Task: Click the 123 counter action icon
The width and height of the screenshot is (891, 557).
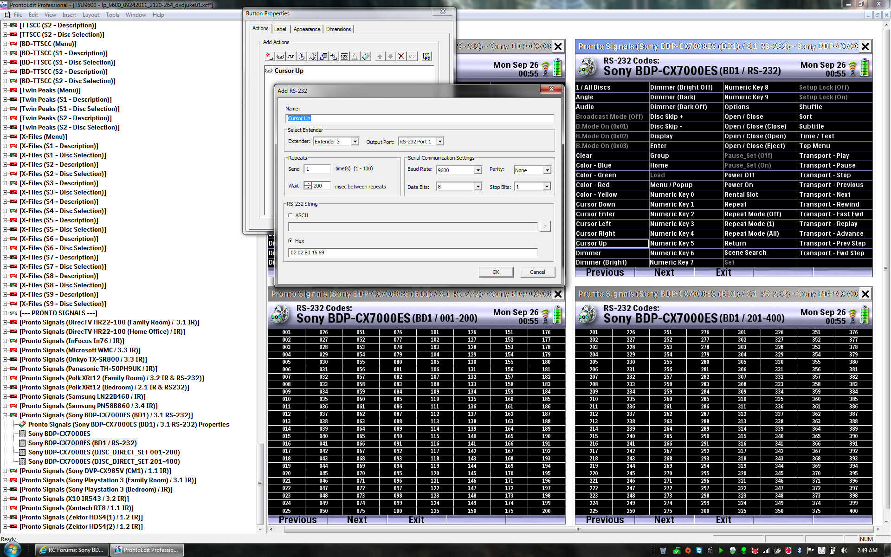Action: click(344, 56)
